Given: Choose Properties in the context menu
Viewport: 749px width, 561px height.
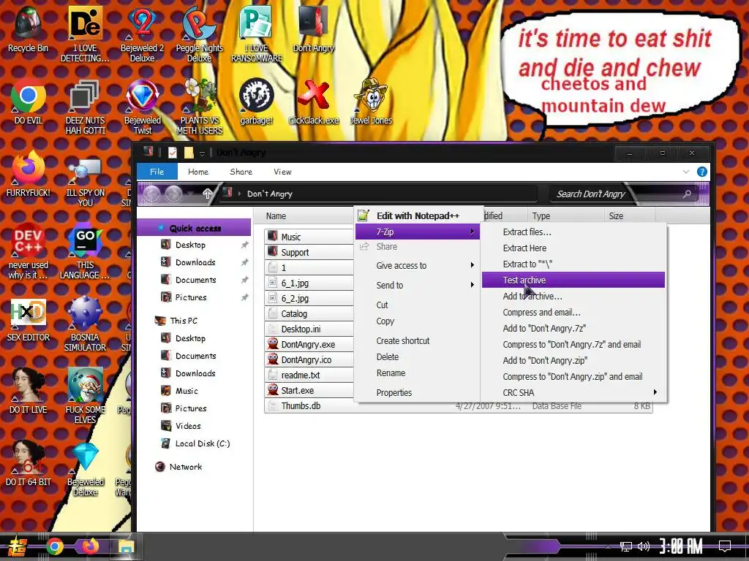Looking at the screenshot, I should point(418,392).
